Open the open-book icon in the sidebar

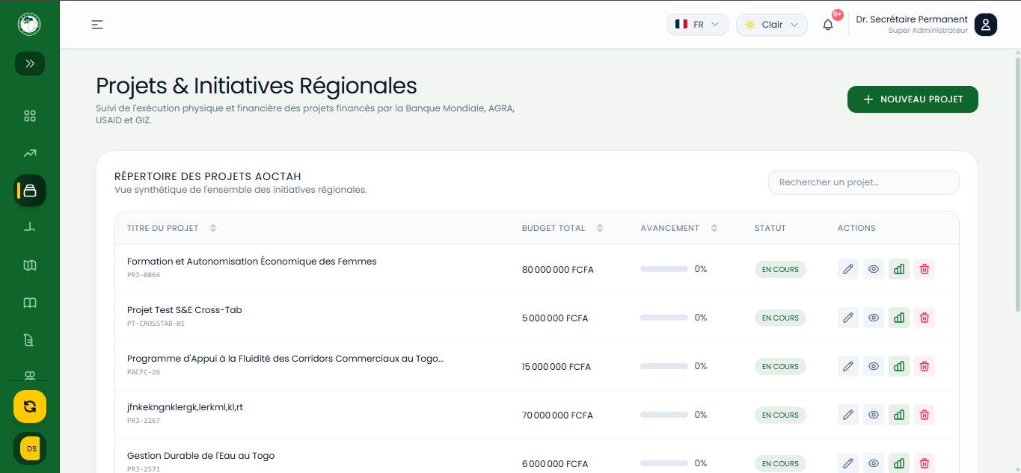(30, 303)
